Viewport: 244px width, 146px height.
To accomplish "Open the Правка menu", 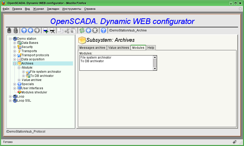I will 17,9.
